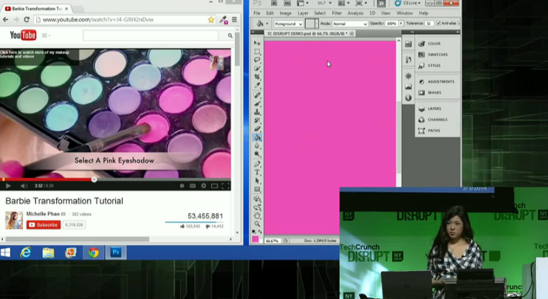The width and height of the screenshot is (548, 299).
Task: Select the Dodge tool
Action: (x=257, y=154)
